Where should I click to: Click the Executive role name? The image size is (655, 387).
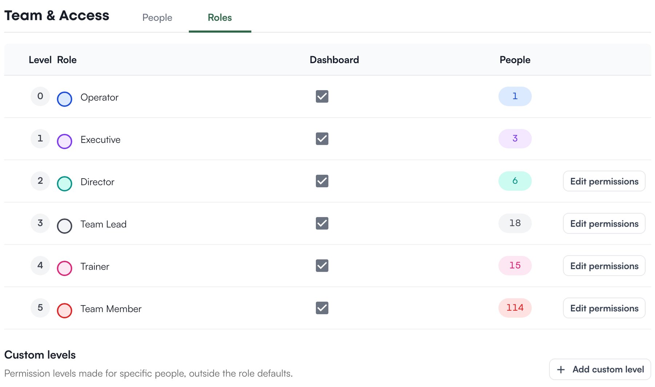point(100,140)
